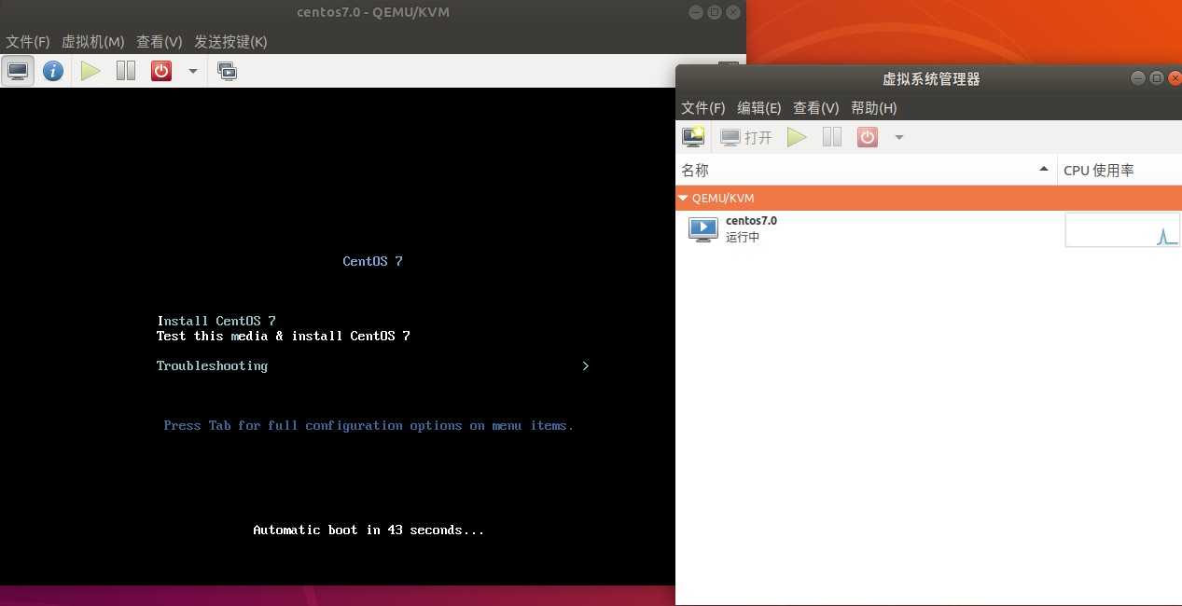Open 查看(V) menu in virtual machine manager
Image resolution: width=1182 pixels, height=606 pixels.
(816, 108)
